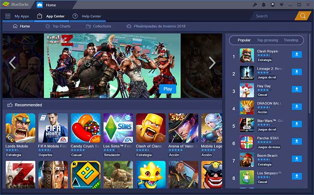Screen dimensions: 314x195
Task: Open Top Charts section
Action: pos(58,26)
